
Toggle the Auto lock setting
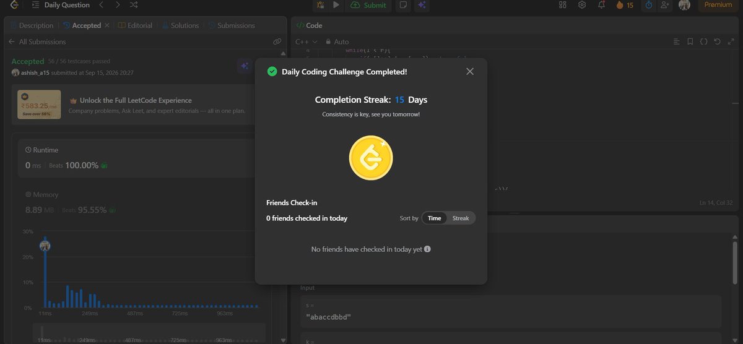(338, 41)
